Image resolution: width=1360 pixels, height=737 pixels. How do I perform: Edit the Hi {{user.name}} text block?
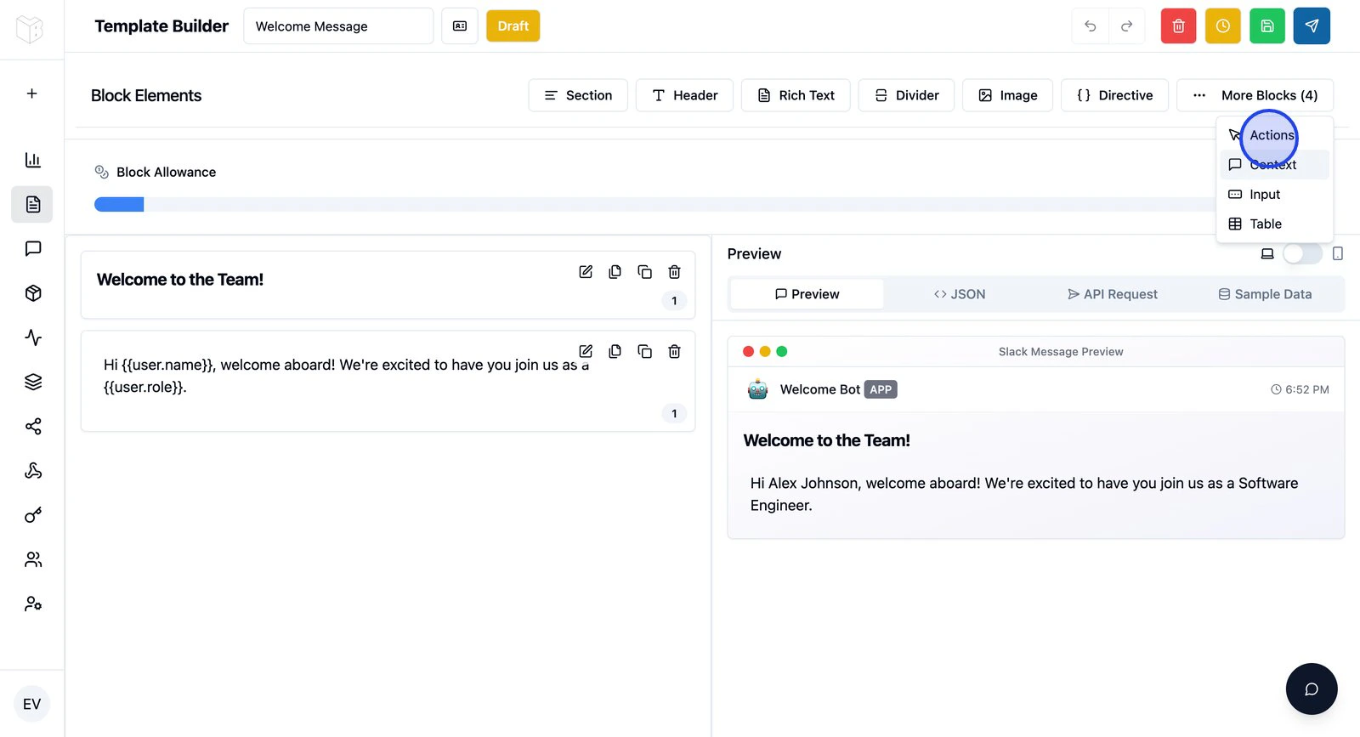(586, 351)
